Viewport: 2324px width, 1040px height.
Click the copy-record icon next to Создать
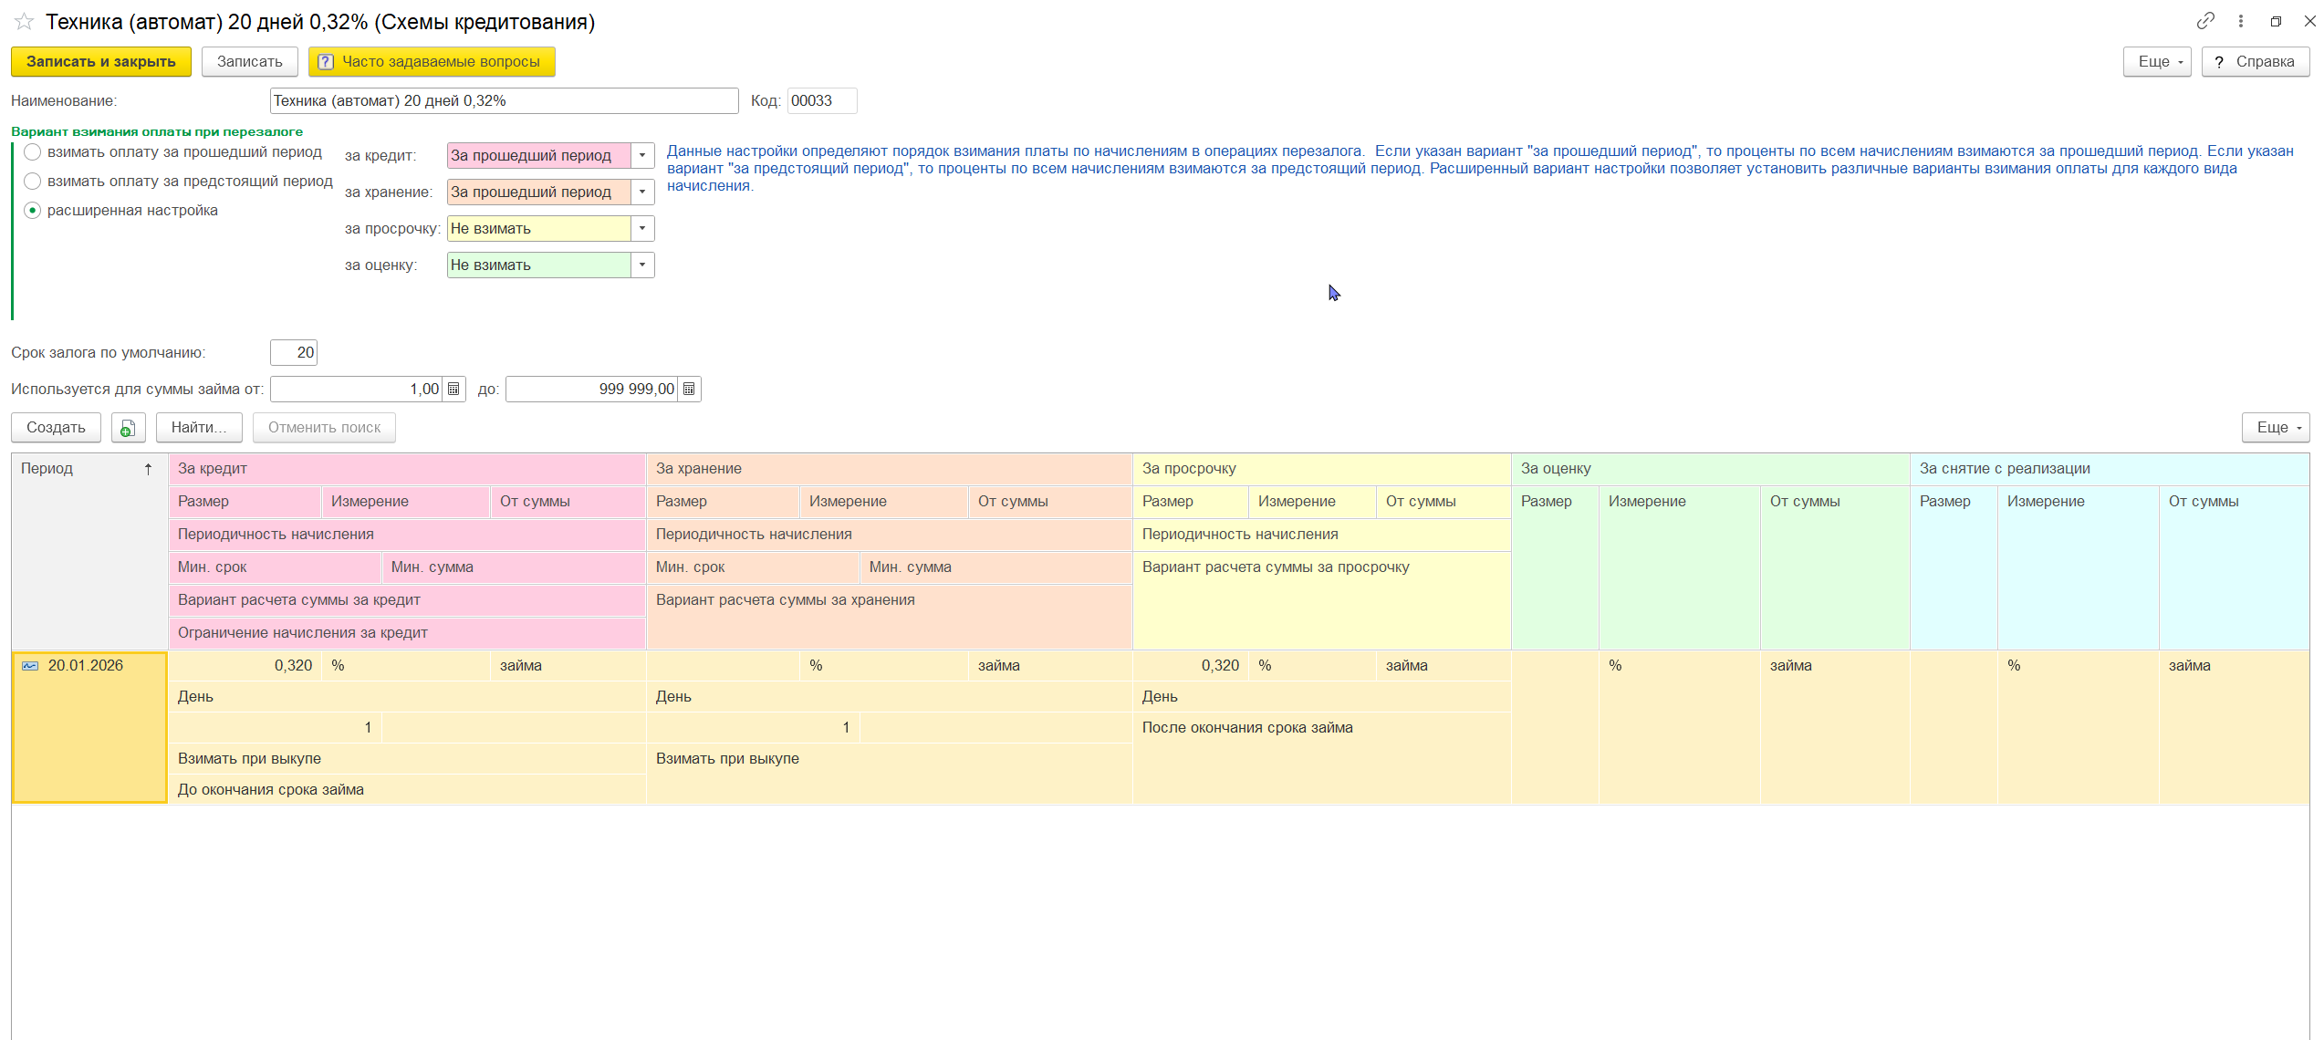point(128,428)
